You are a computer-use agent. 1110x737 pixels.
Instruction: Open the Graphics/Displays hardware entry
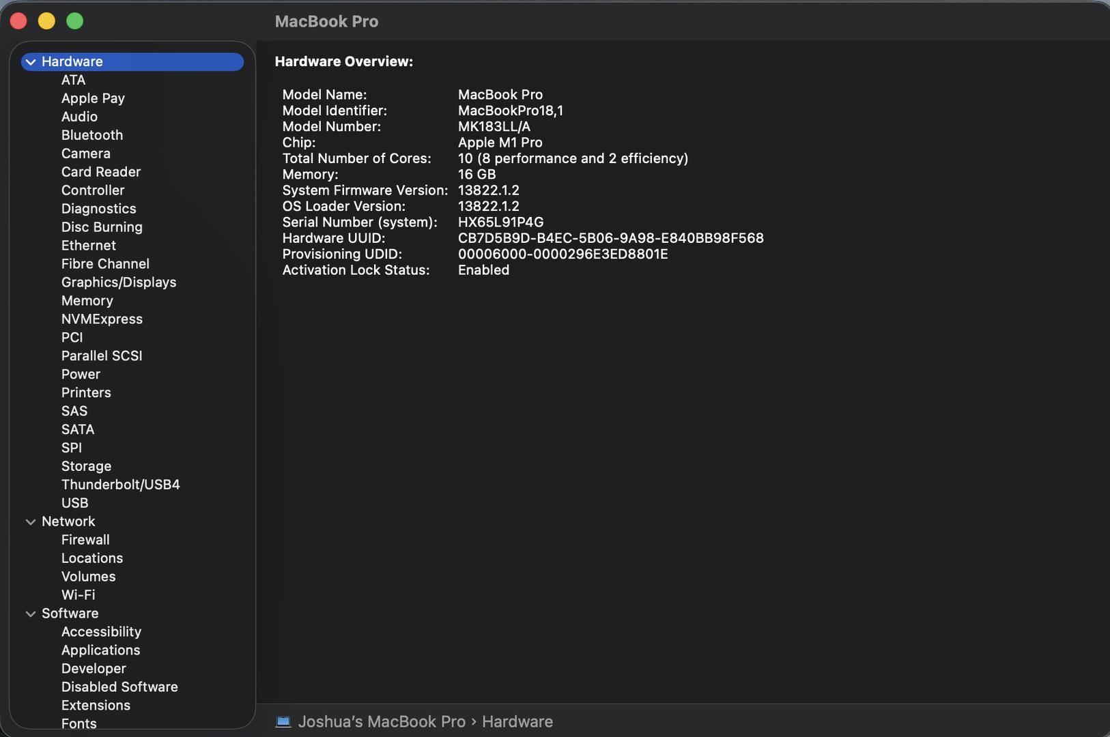pyautogui.click(x=119, y=283)
